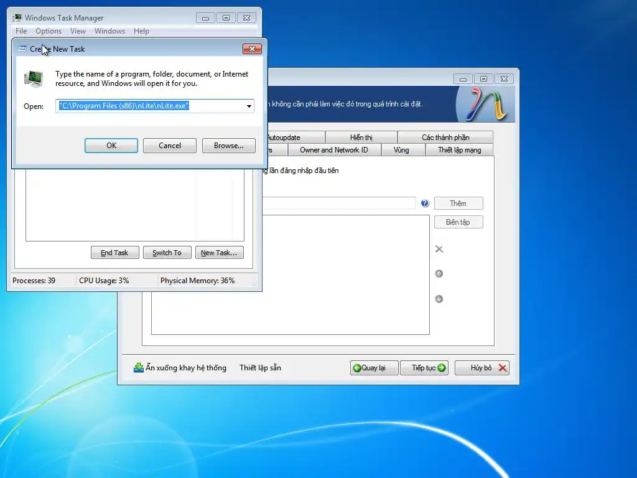Click the Biên tập button
The height and width of the screenshot is (478, 637).
[458, 222]
